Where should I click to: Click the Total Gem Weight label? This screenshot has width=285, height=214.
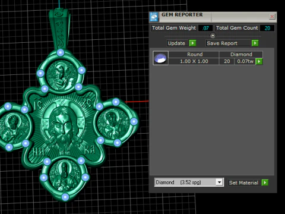174,28
